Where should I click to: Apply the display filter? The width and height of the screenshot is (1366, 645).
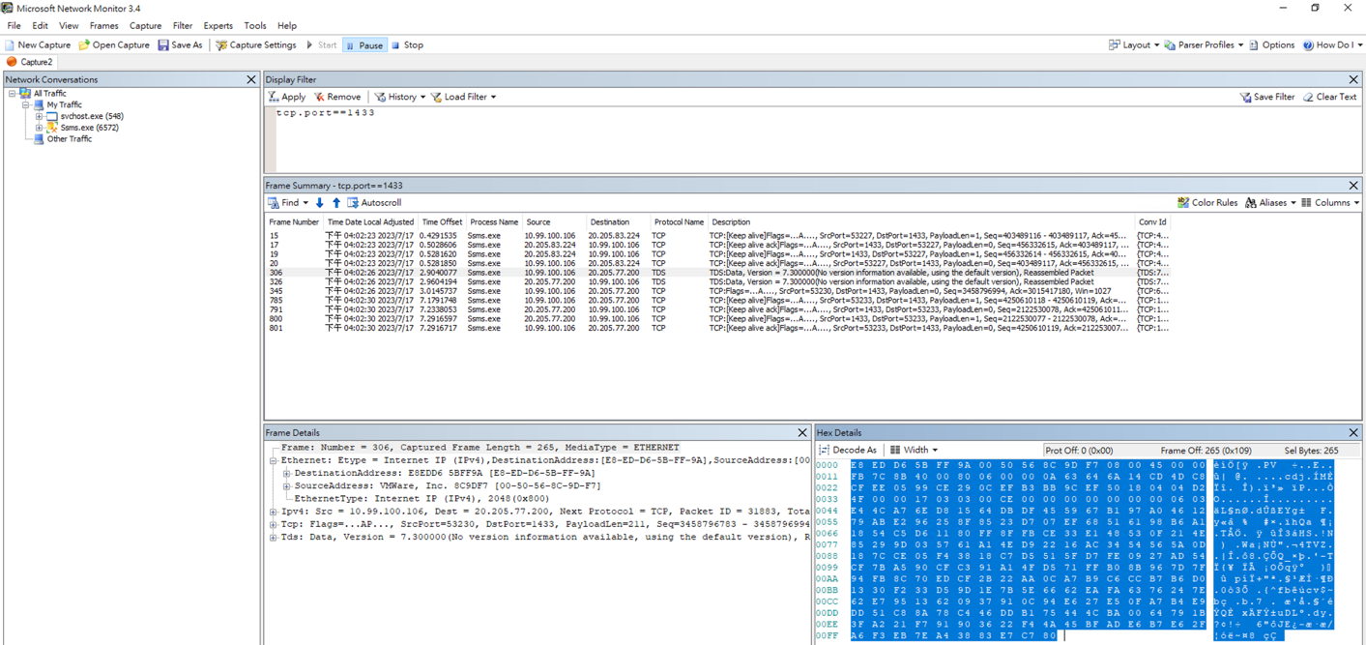point(287,97)
